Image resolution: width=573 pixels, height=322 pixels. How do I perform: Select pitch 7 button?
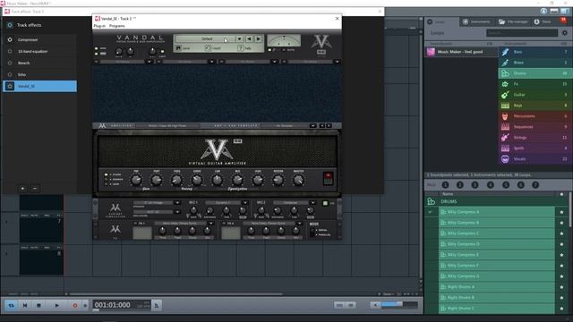tap(535, 185)
